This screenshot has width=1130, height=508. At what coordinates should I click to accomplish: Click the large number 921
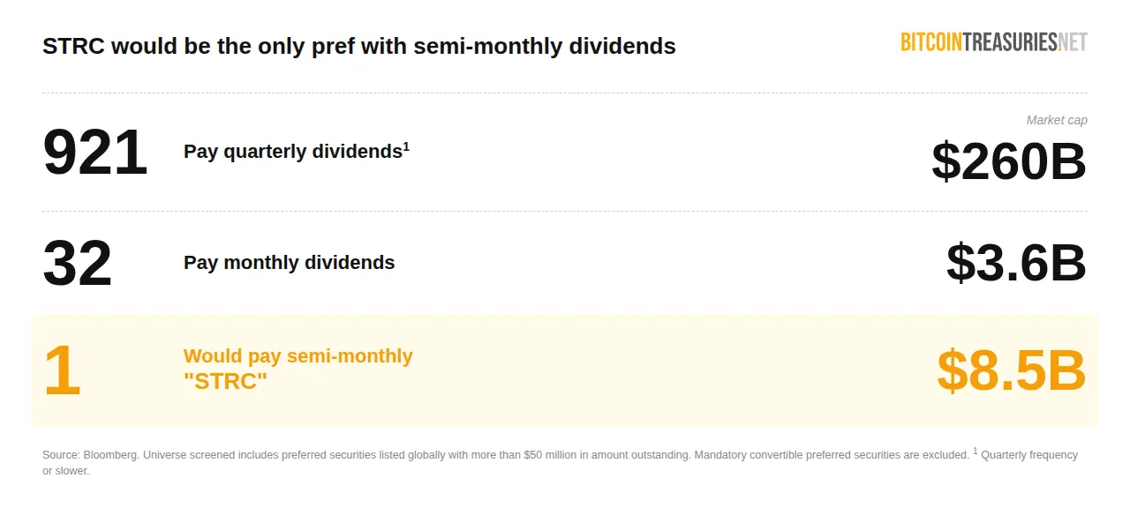click(x=94, y=153)
